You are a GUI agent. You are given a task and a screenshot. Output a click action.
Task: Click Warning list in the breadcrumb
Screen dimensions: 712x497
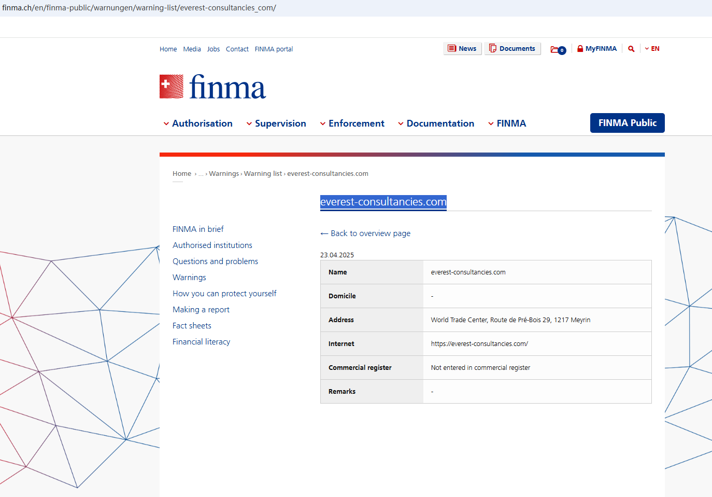(263, 174)
